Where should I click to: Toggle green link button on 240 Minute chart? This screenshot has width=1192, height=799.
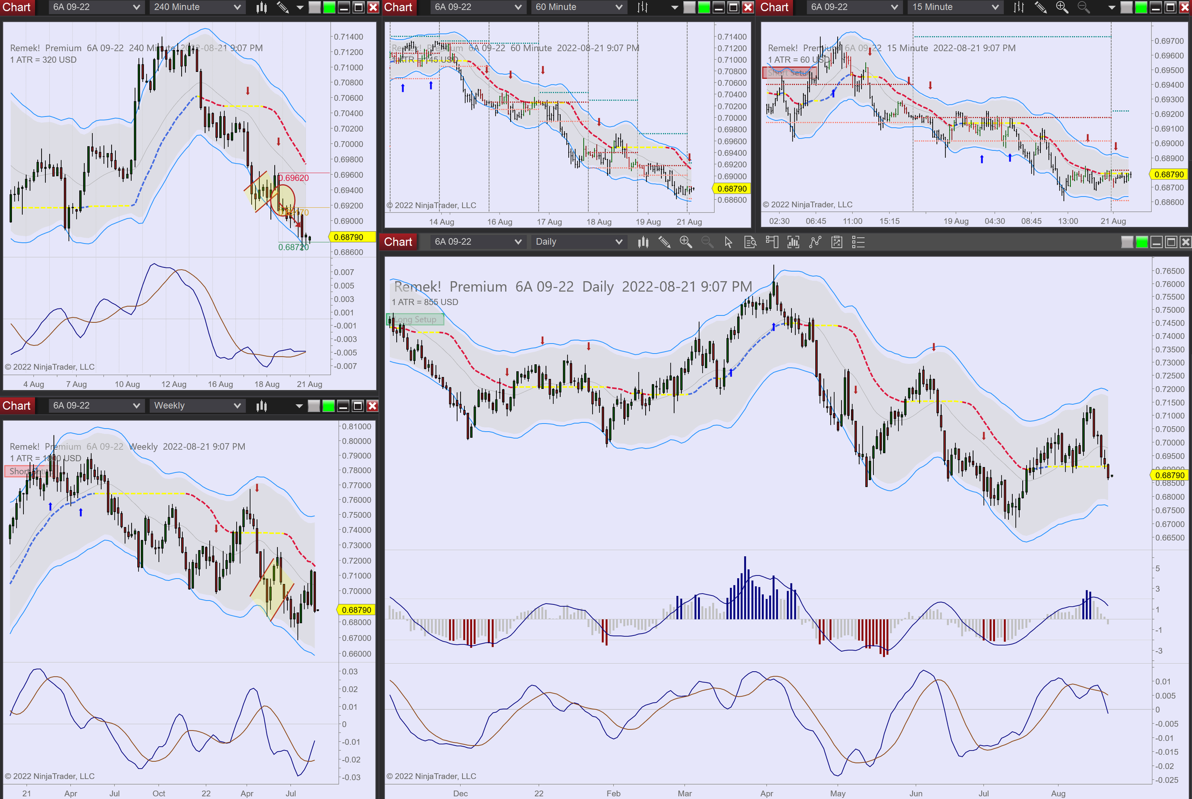[329, 7]
